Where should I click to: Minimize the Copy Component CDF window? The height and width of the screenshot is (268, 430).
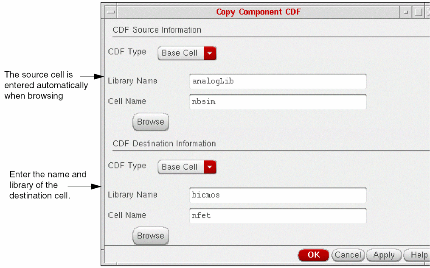coord(406,12)
